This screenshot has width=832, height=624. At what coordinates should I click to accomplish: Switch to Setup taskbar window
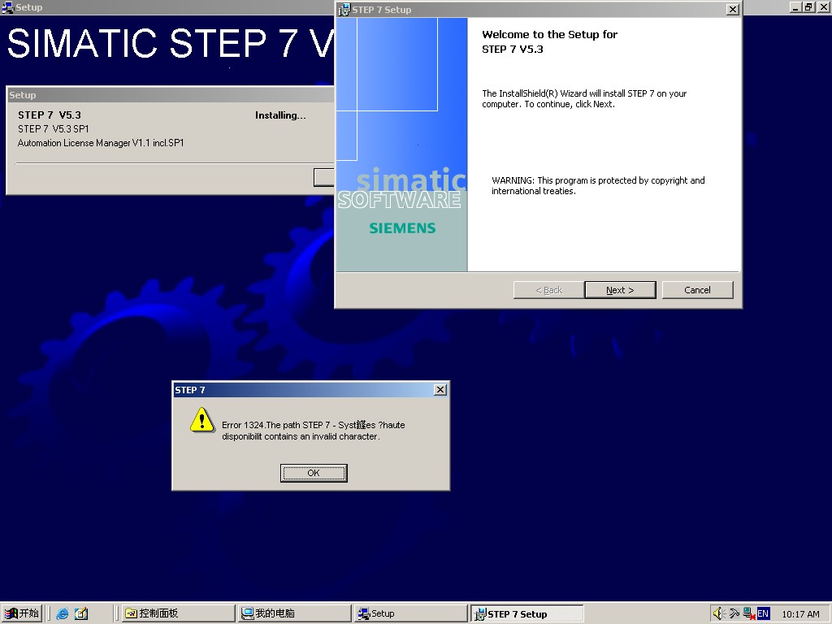tap(410, 613)
